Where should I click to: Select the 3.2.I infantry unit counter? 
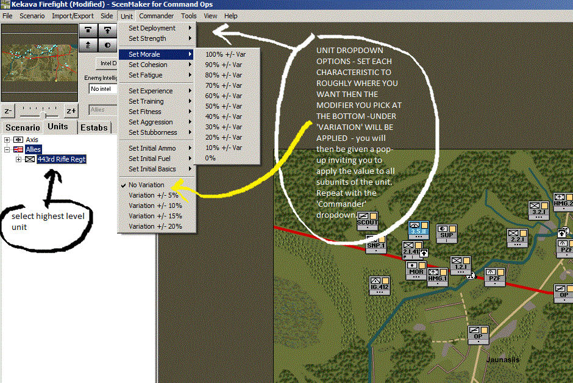[x=539, y=210]
